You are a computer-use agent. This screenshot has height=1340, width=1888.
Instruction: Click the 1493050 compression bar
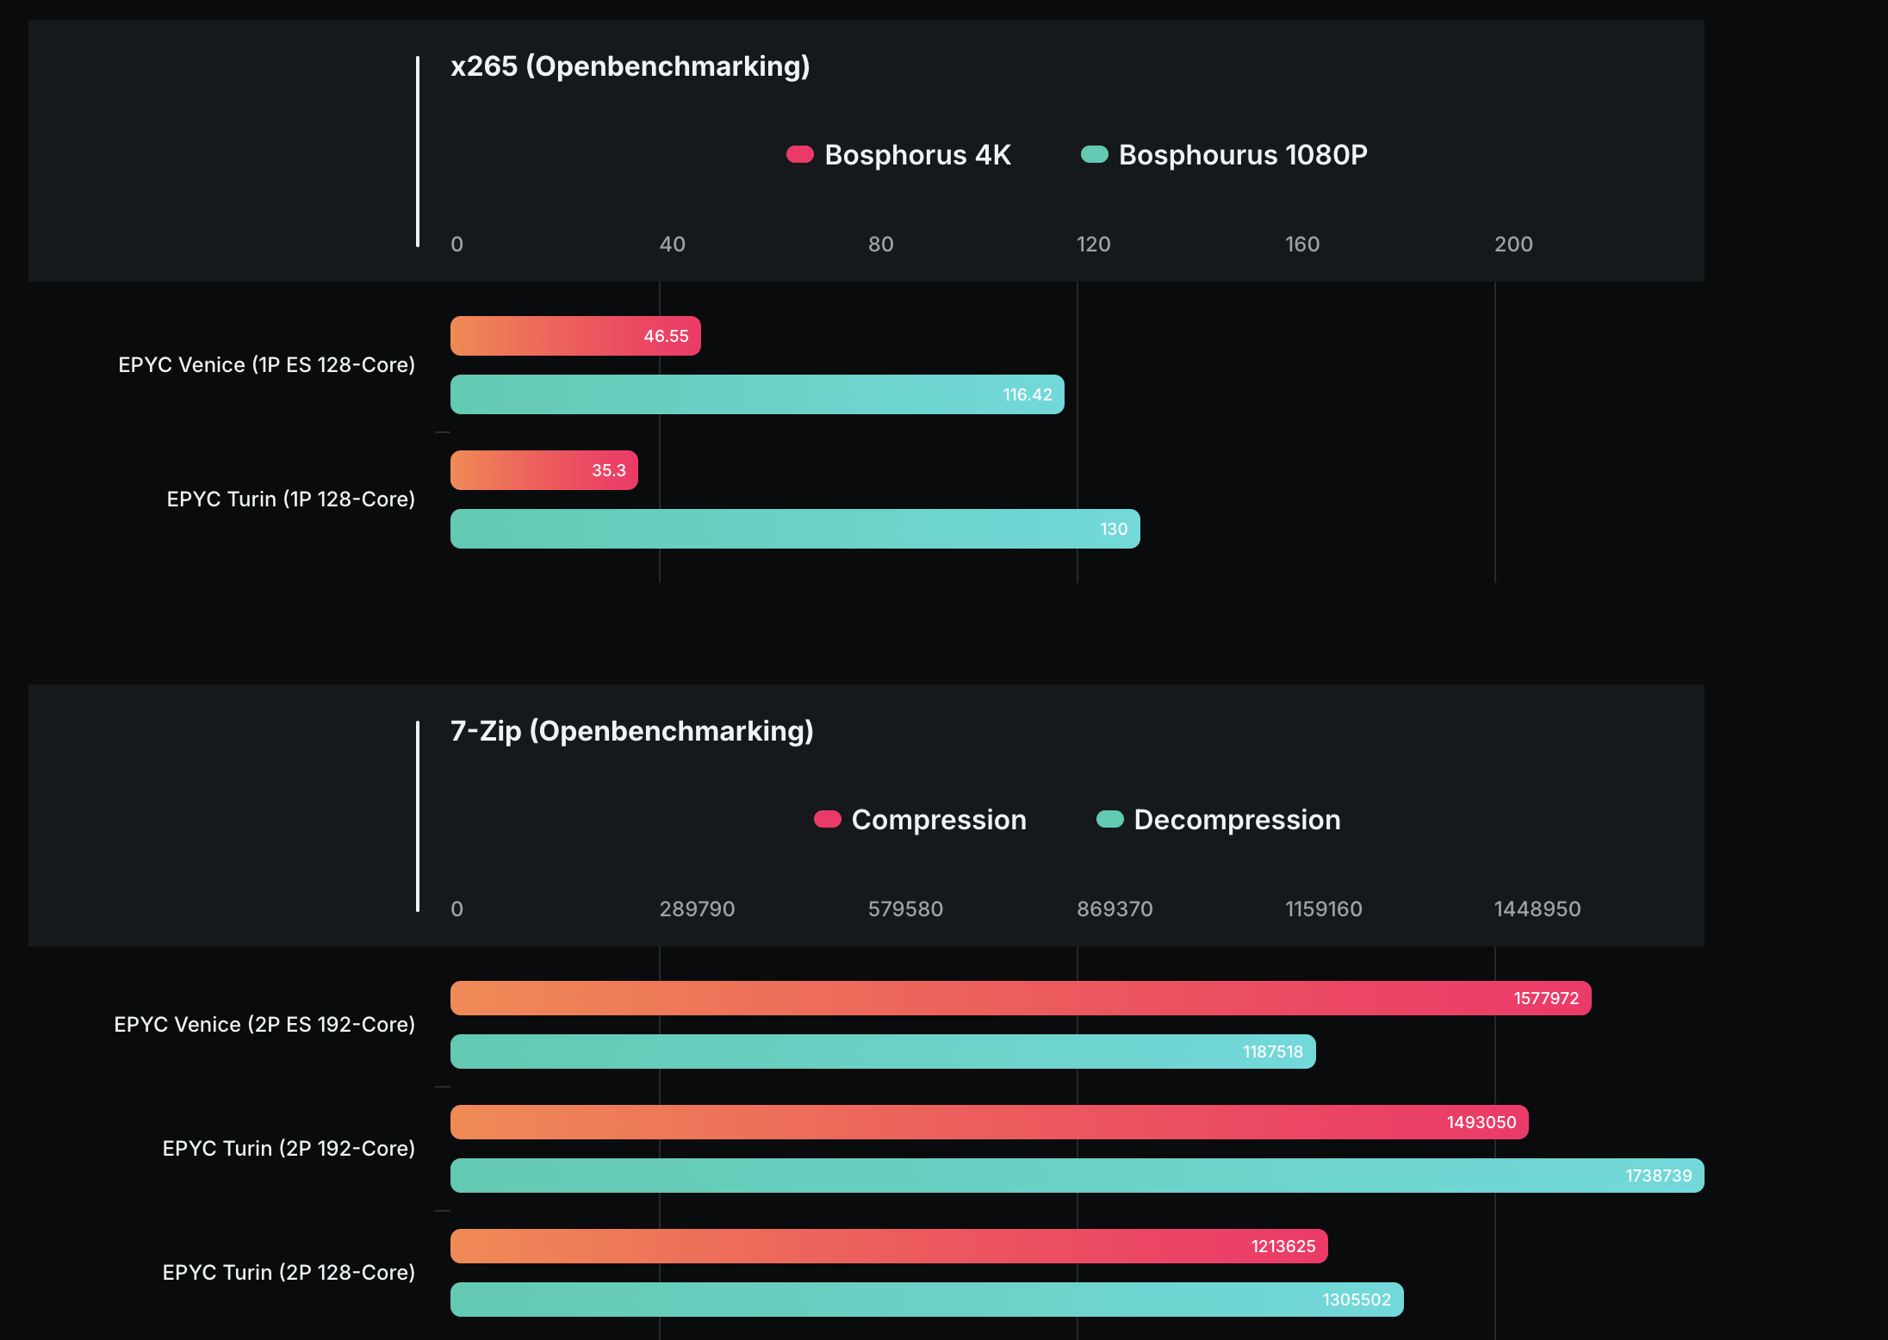coord(989,1122)
